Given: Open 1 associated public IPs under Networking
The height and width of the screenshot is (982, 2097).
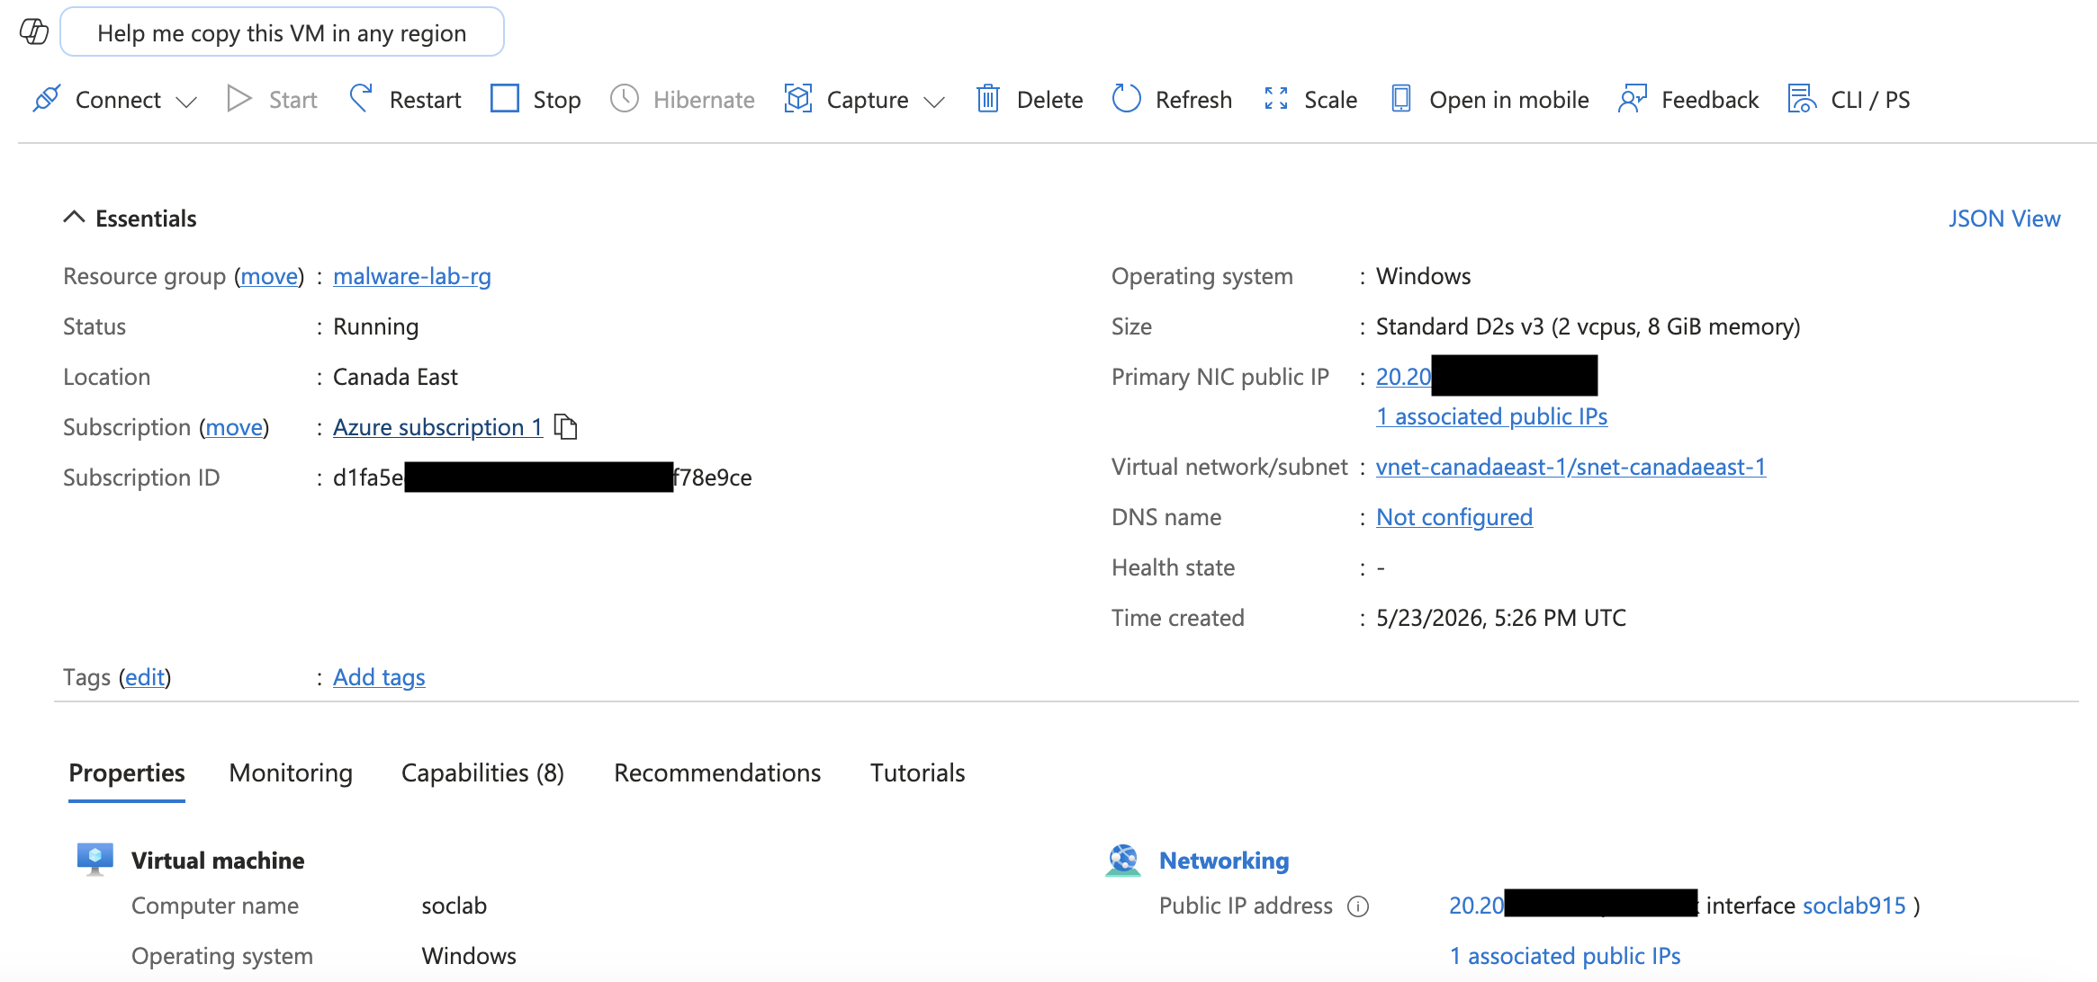Looking at the screenshot, I should point(1565,956).
